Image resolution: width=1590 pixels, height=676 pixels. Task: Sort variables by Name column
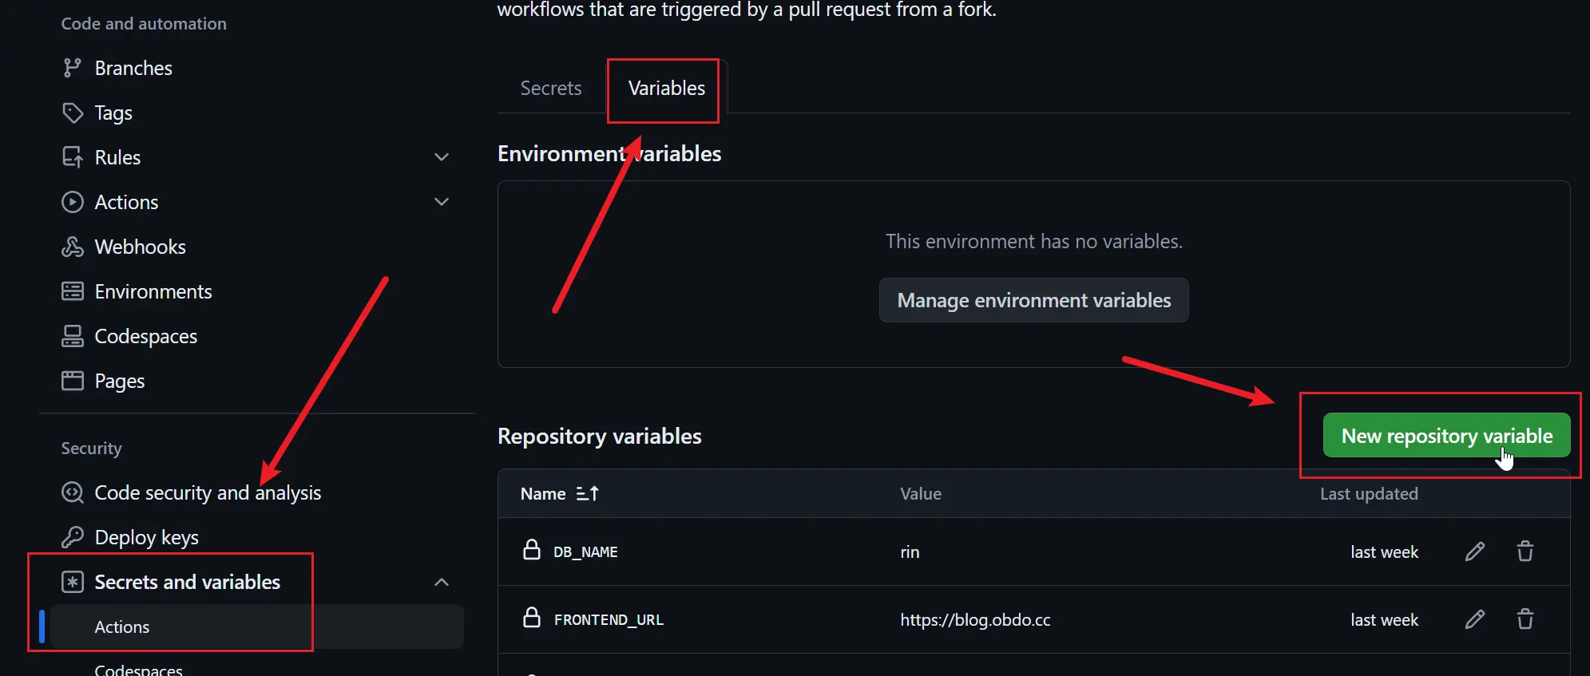[x=560, y=494]
